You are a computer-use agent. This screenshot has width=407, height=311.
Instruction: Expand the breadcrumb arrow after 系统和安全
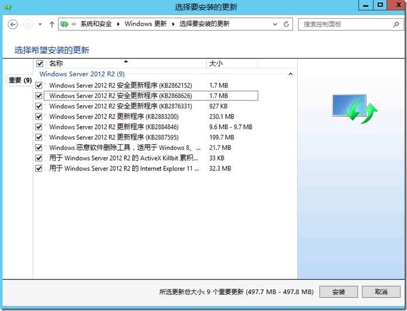pos(118,24)
